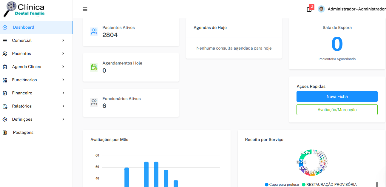Click the Funcionários staff icon in sidebar
Viewport: 386px width, 187px height.
click(5, 80)
